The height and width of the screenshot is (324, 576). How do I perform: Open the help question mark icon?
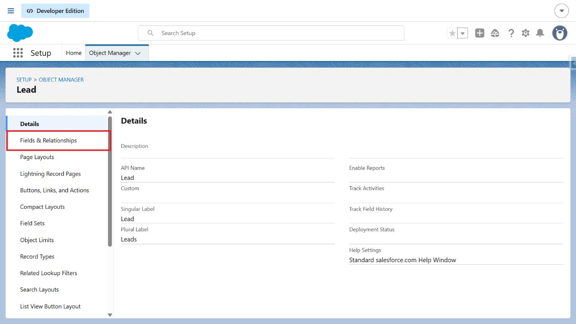[x=511, y=33]
